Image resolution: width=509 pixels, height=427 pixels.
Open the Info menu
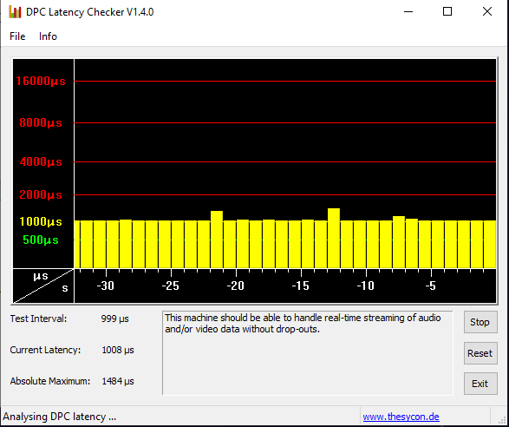pos(48,36)
